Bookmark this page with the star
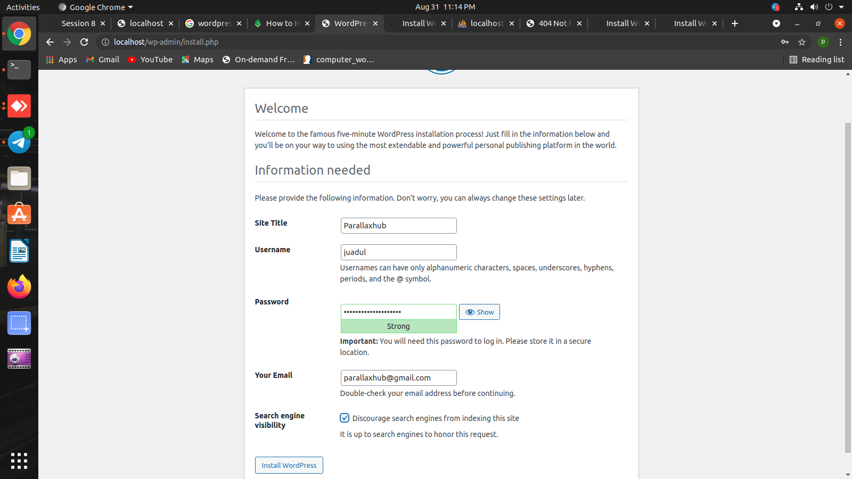Viewport: 852px width, 479px height. pyautogui.click(x=802, y=42)
